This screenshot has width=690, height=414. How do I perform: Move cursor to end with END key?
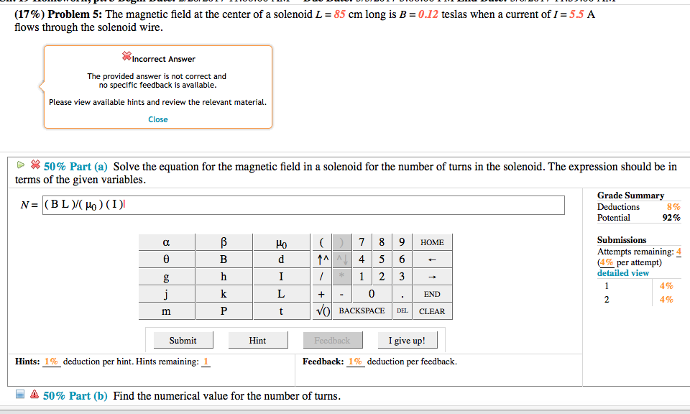(432, 294)
